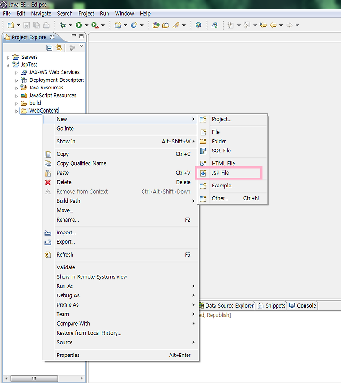Click the Last Edit Location icon
This screenshot has width=341, height=383.
263,25
